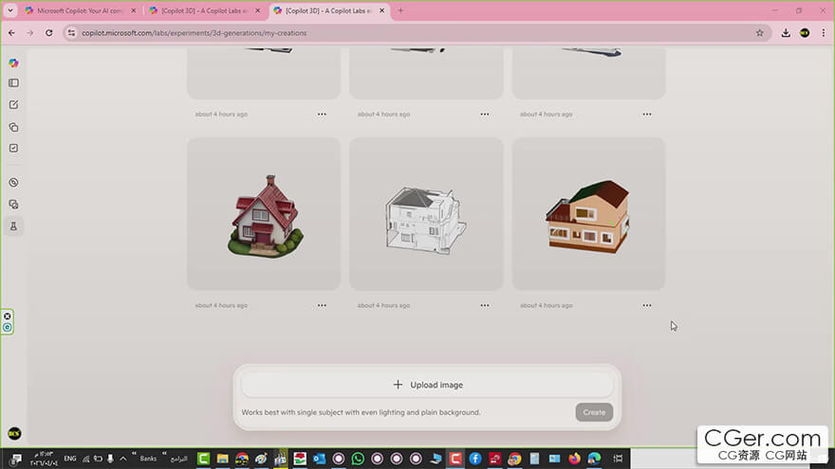Open Outlook from the taskbar
Image resolution: width=835 pixels, height=469 pixels.
[319, 459]
